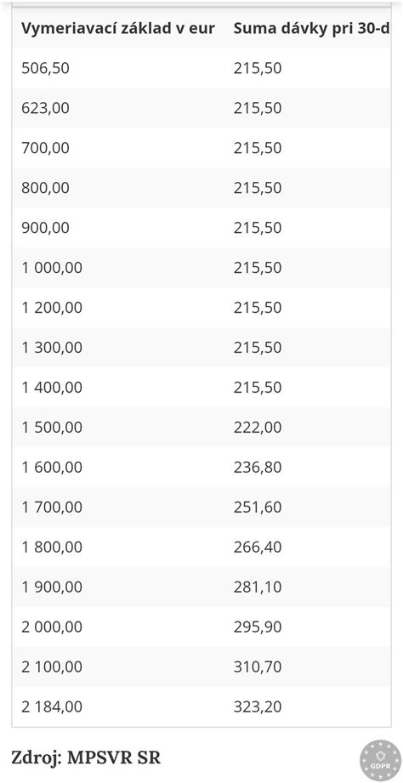403x783 pixels.
Task: Select the 222,00 benefit amount
Action: tap(258, 428)
